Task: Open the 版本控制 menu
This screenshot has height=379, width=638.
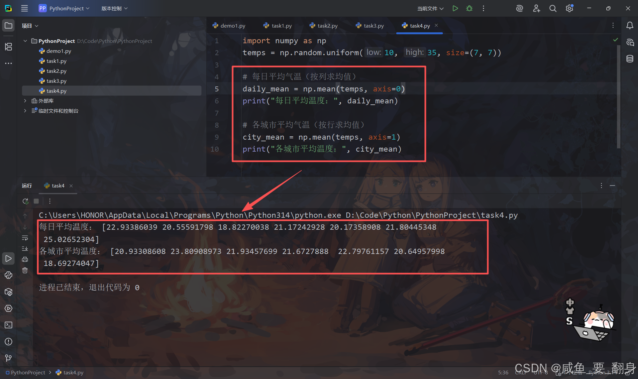Action: [114, 8]
